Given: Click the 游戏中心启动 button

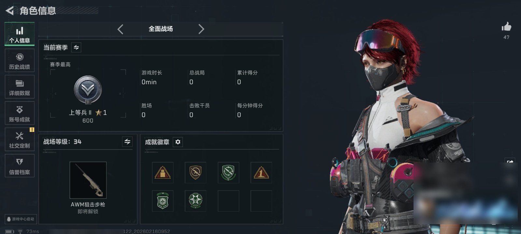Looking at the screenshot, I should coord(21,219).
